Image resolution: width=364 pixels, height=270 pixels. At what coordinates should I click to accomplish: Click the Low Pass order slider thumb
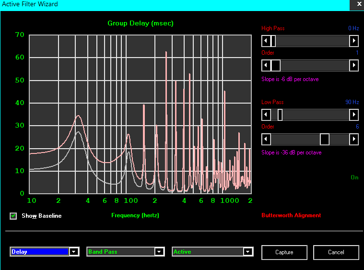click(325, 139)
